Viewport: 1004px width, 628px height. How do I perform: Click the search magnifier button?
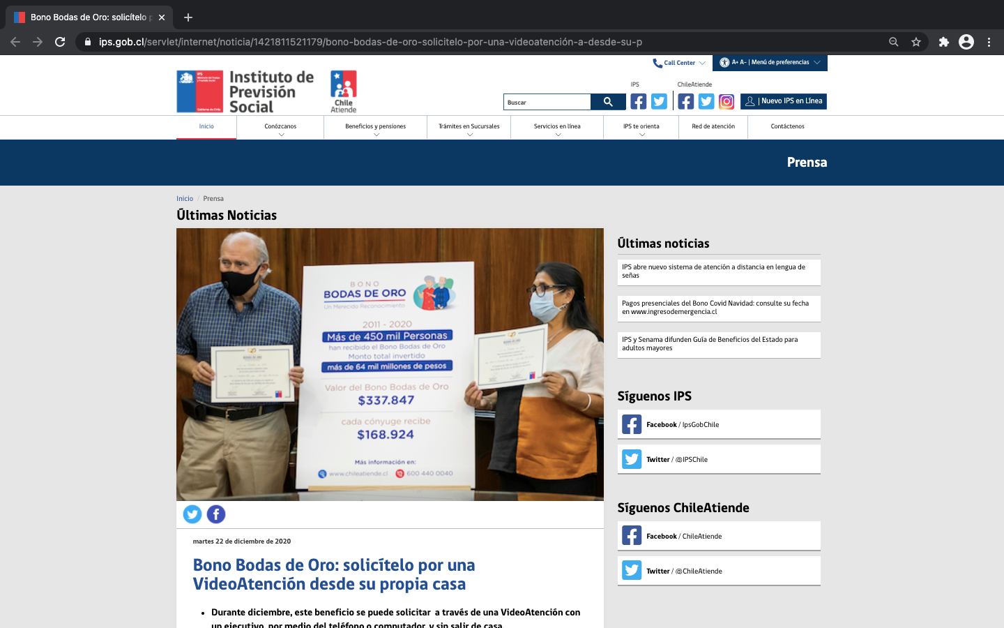(608, 102)
